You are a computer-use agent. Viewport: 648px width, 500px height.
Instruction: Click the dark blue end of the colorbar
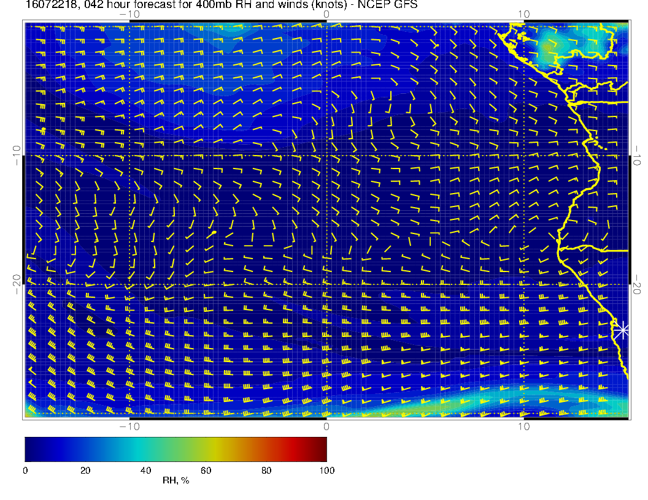pos(29,449)
